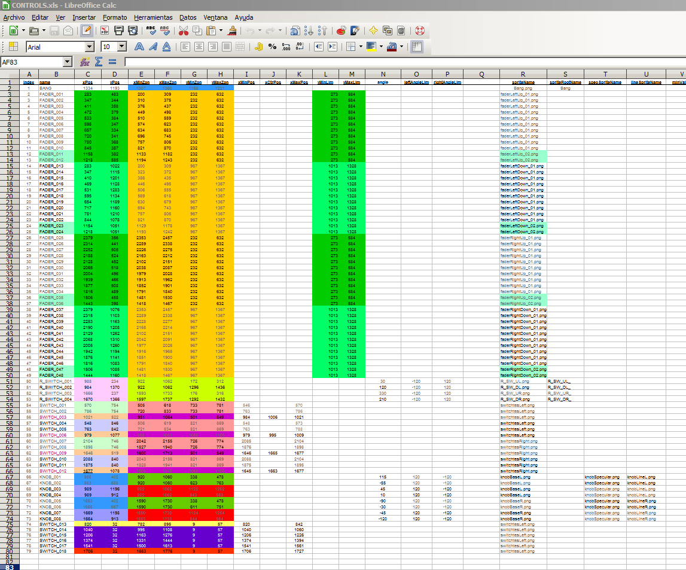Insert a chart using the chart icon
The image size is (686, 570).
pyautogui.click(x=341, y=31)
